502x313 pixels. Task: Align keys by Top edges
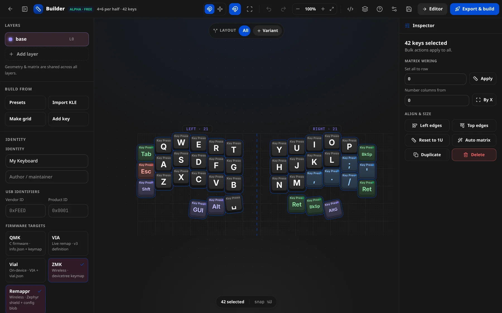tap(474, 125)
